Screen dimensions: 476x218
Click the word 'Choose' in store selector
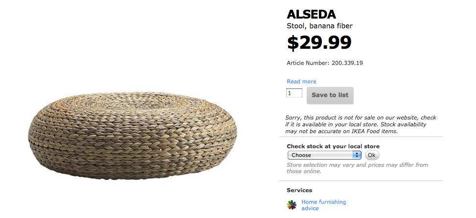click(301, 155)
